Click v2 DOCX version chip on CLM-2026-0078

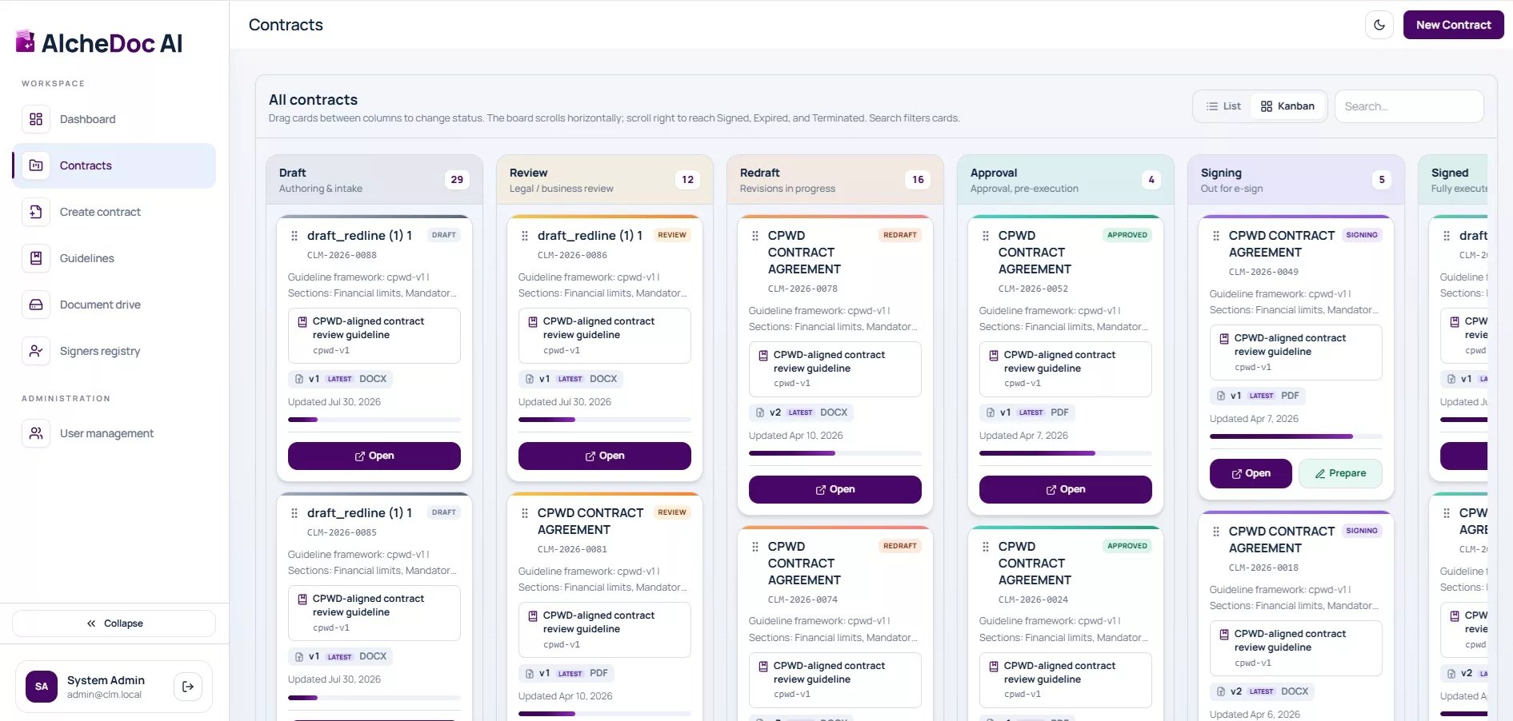[802, 412]
